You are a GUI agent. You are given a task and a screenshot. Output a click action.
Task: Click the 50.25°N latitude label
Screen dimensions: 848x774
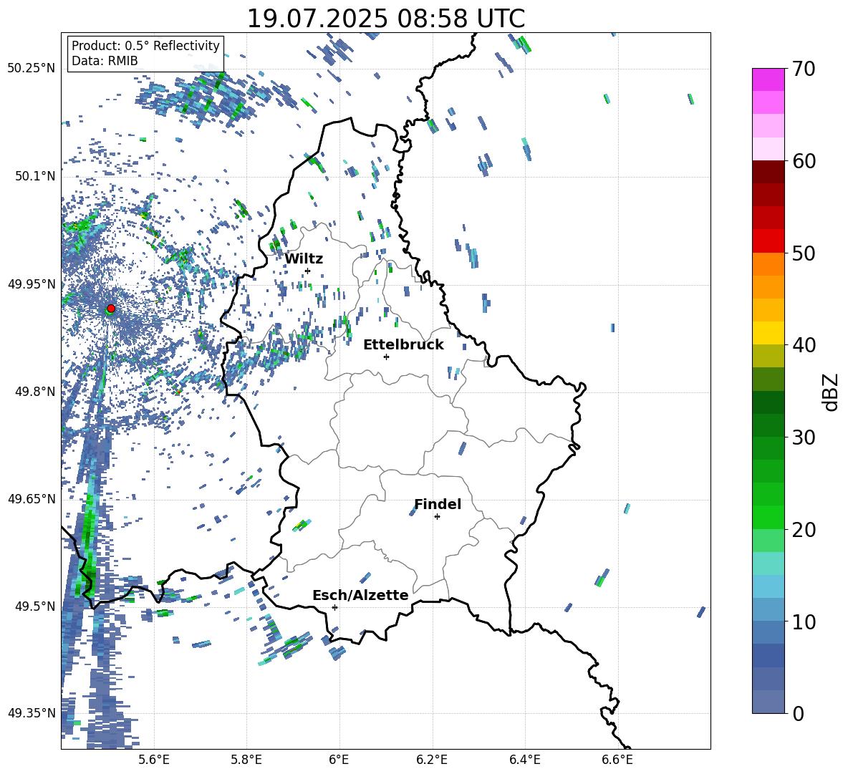[32, 69]
